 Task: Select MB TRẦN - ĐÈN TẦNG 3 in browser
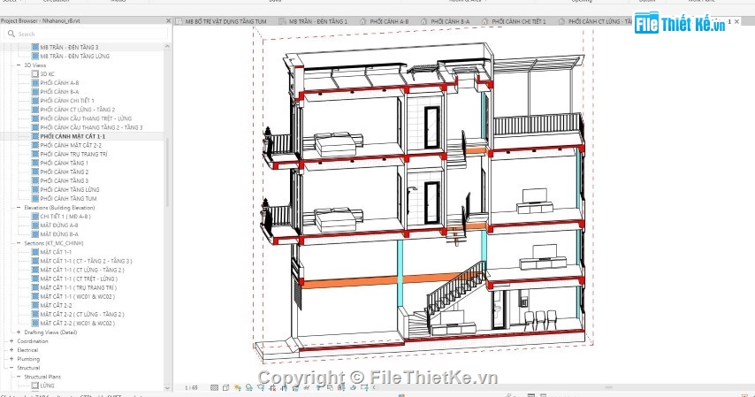click(x=69, y=47)
